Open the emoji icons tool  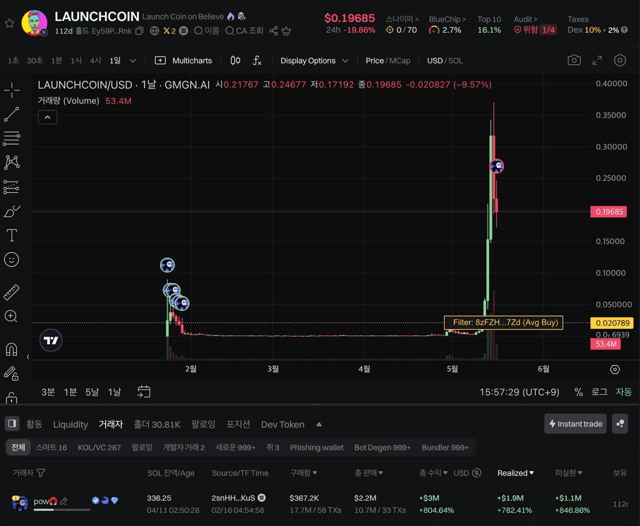(11, 259)
